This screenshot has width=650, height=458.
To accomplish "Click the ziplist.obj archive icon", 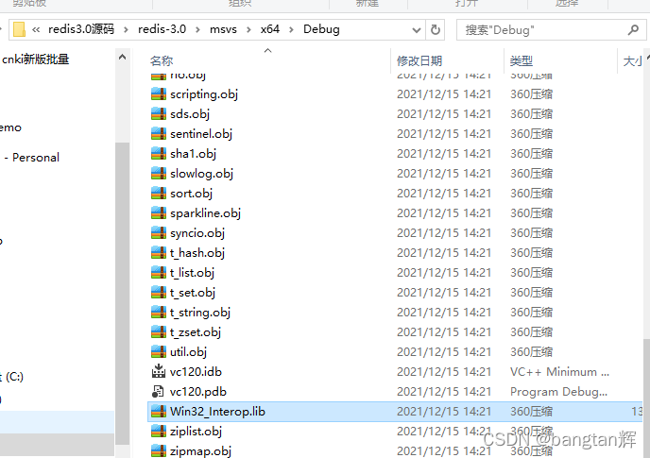I will click(x=159, y=431).
